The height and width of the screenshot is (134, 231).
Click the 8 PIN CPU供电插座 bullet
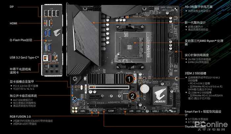[198, 62]
